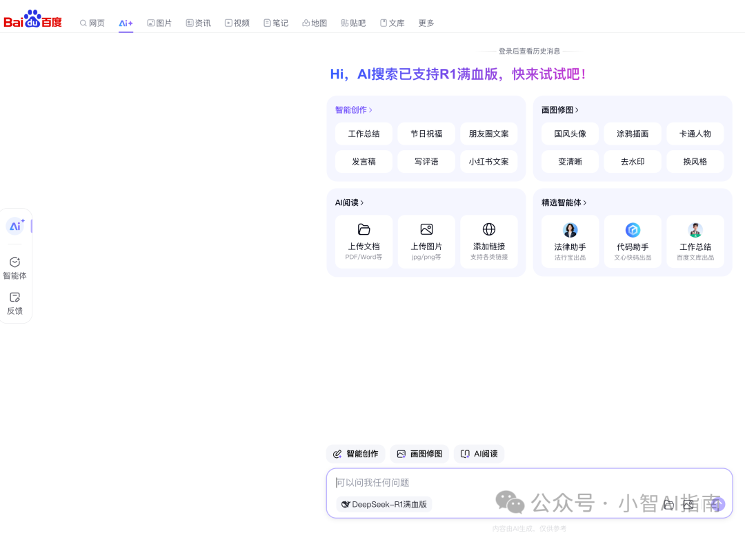745x533 pixels.
Task: Choose the 工作总结 writing template
Action: click(x=364, y=134)
